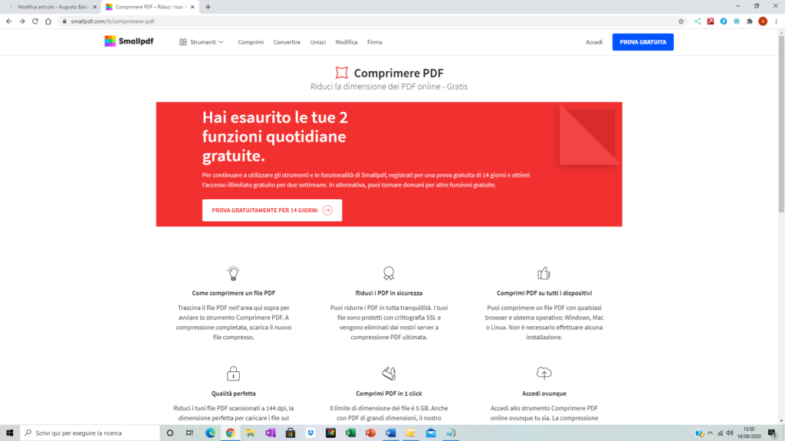The image size is (785, 441).
Task: Click the icon above Comprimi PDF in 1 click
Action: pyautogui.click(x=389, y=373)
